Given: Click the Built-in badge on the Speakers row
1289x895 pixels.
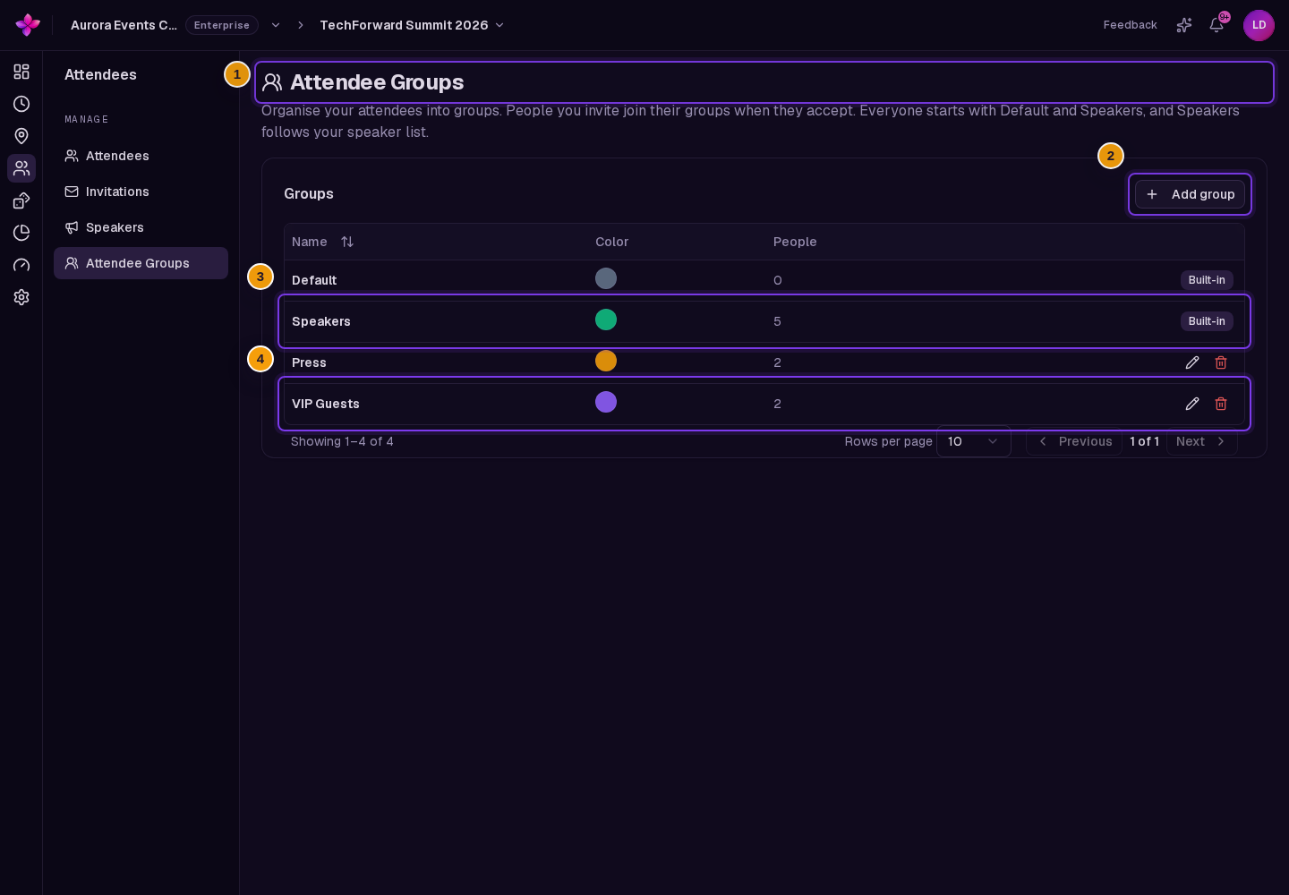Looking at the screenshot, I should pyautogui.click(x=1207, y=321).
